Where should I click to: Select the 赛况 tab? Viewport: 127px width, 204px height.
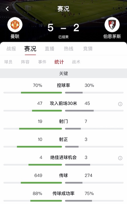(30, 49)
